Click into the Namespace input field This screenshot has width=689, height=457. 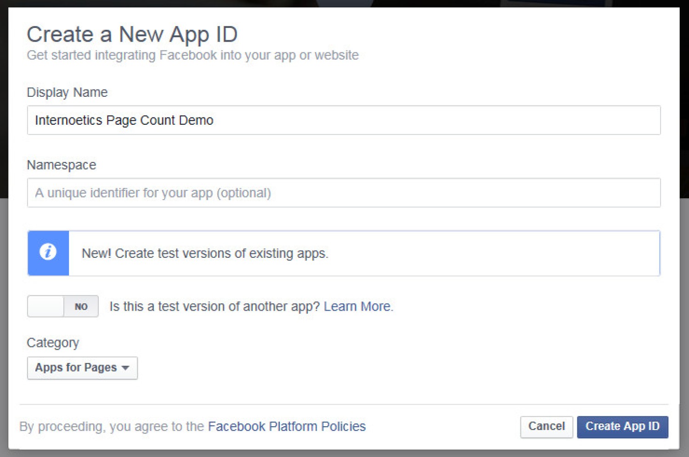click(x=344, y=193)
